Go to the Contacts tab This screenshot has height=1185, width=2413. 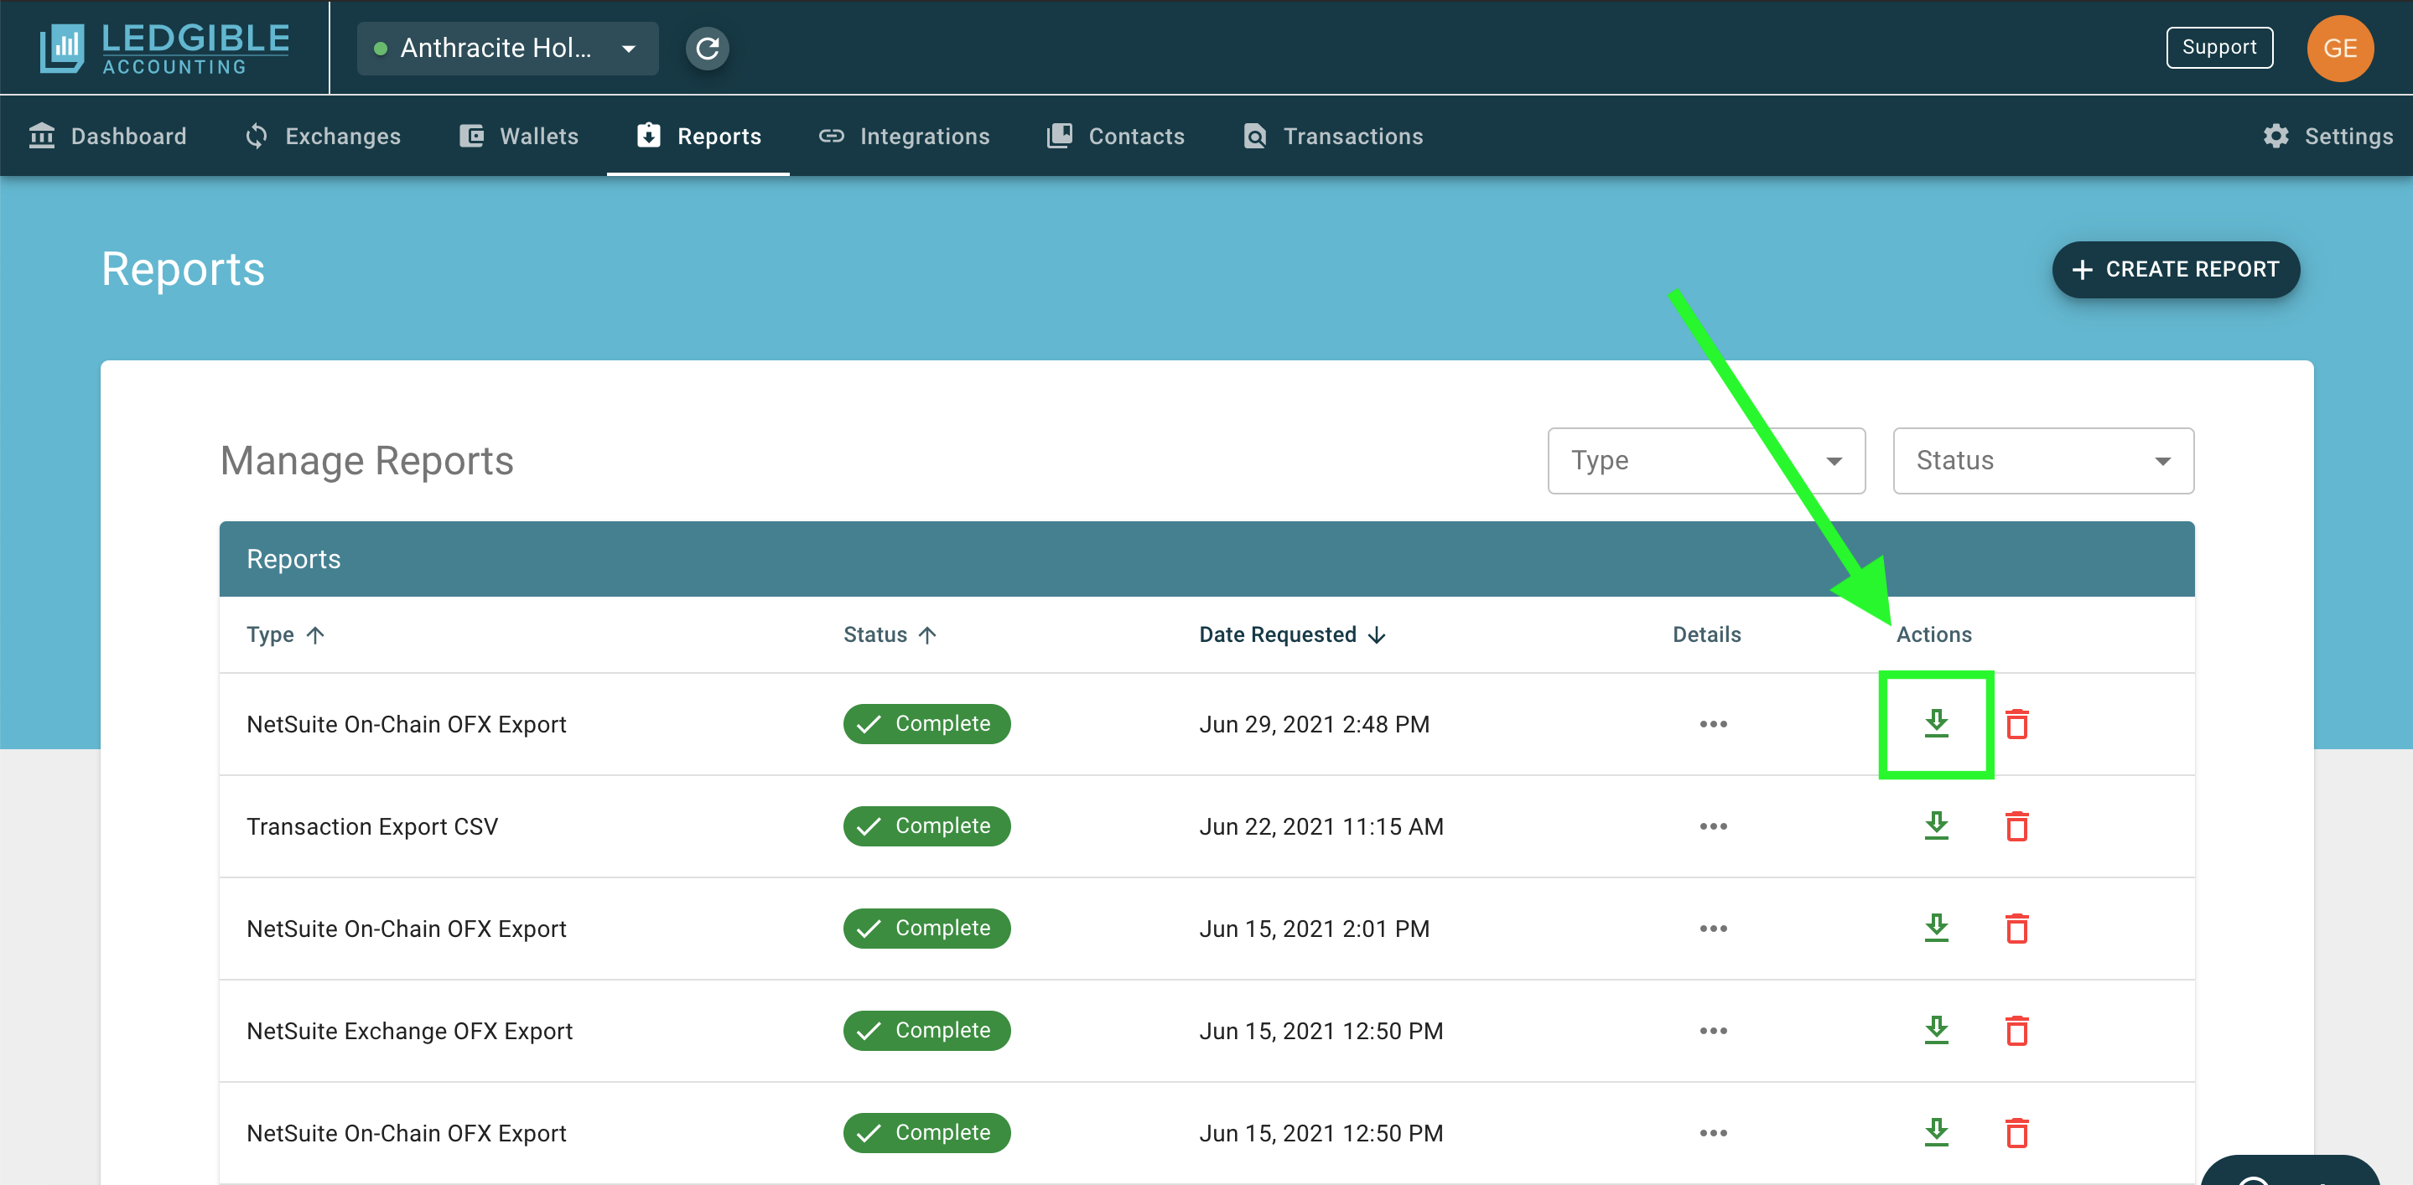[x=1115, y=136]
